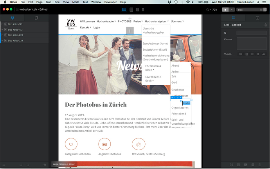The image size is (270, 169).
Task: Click the zoom magnifier icon
Action: (209, 9)
